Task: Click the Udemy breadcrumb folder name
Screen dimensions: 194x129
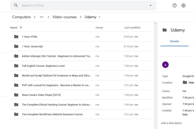Action: coord(91,17)
